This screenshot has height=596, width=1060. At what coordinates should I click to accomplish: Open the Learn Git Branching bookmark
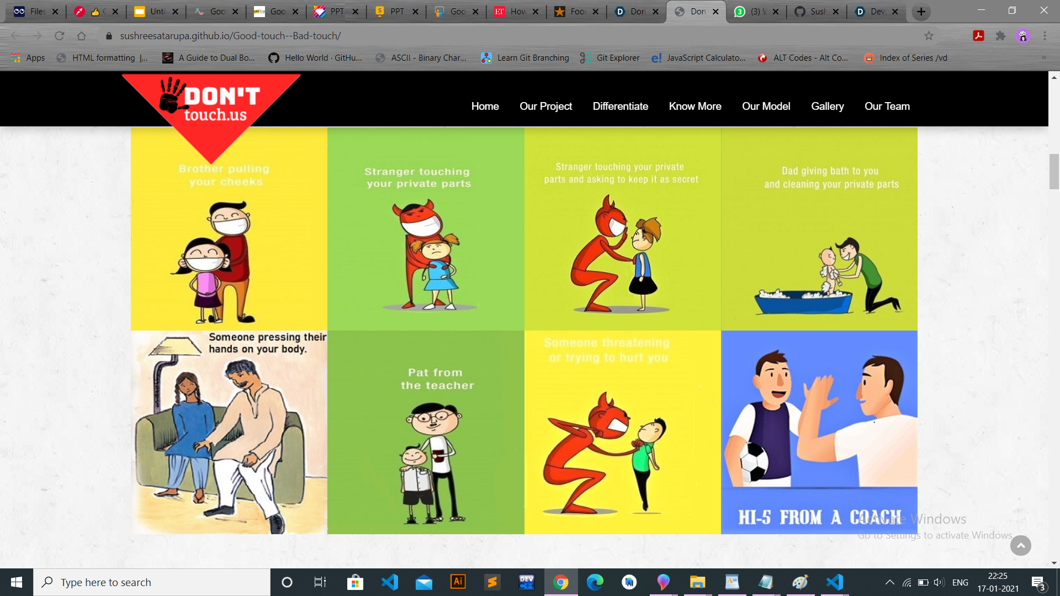point(525,57)
